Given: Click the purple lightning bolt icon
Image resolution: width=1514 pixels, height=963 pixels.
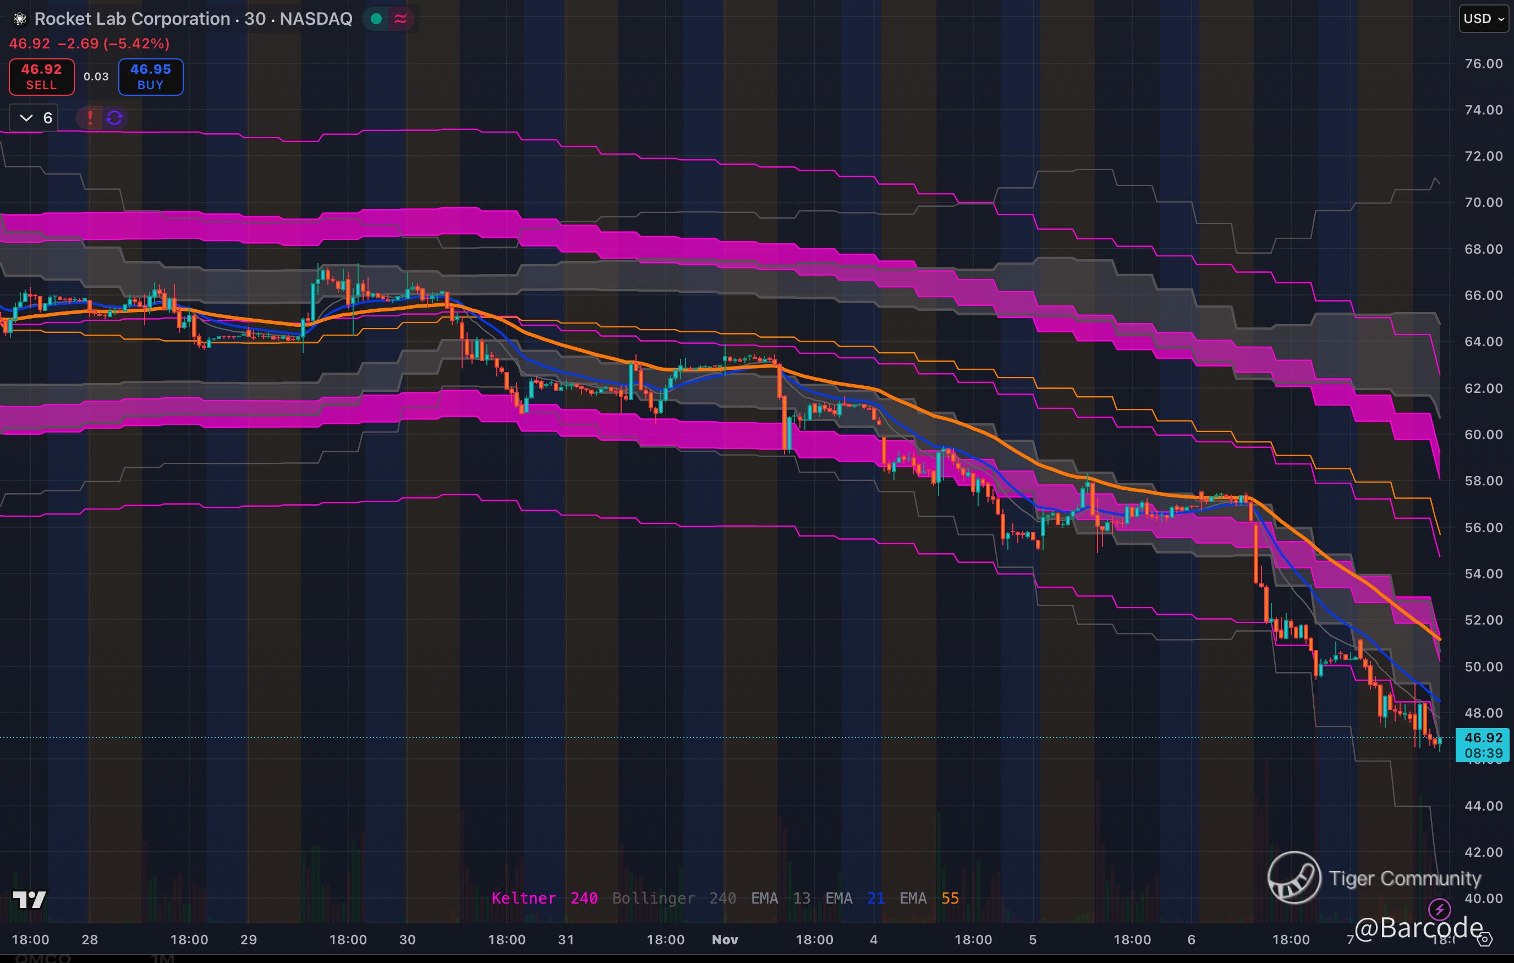Looking at the screenshot, I should 1440,909.
